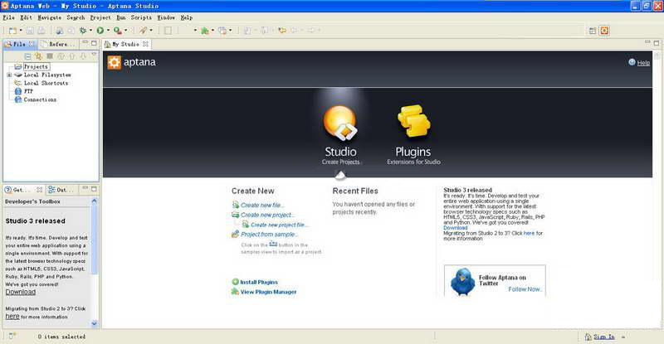Image resolution: width=664 pixels, height=344 pixels.
Task: Click the green Run toolbar button
Action: pos(100,31)
